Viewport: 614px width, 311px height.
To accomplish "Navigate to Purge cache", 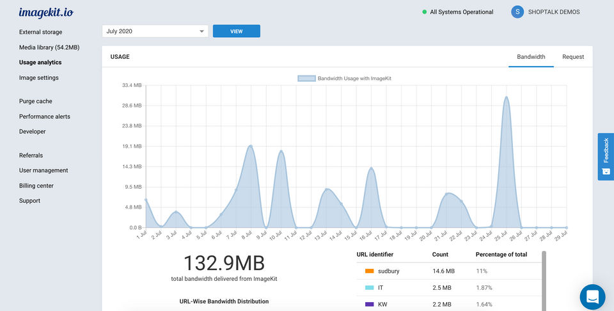I will tap(36, 101).
